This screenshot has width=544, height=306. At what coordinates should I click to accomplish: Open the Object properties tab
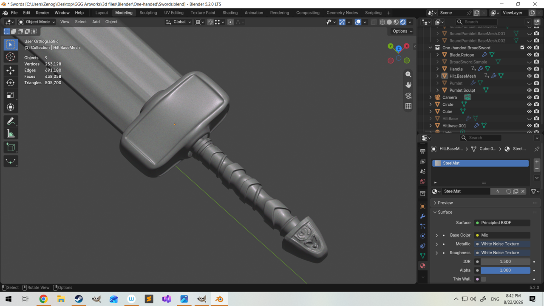tap(422, 206)
